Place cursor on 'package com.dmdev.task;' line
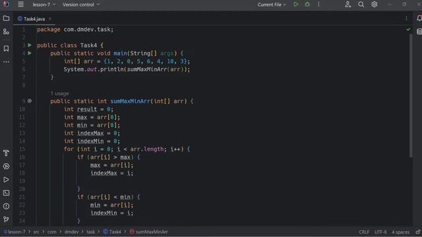Viewport: 422px width, 237px height. click(x=75, y=30)
